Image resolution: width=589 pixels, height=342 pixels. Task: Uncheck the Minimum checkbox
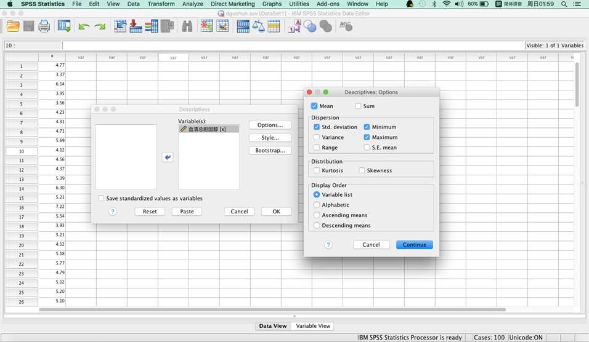(x=367, y=127)
